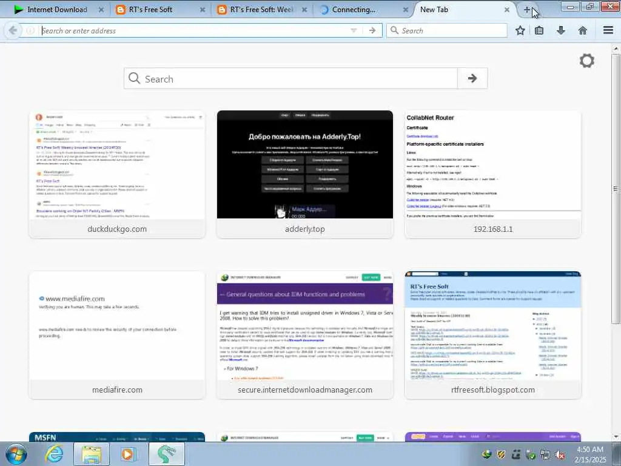
Task: Click the magnifier icon in toolbar search box
Action: tap(394, 30)
